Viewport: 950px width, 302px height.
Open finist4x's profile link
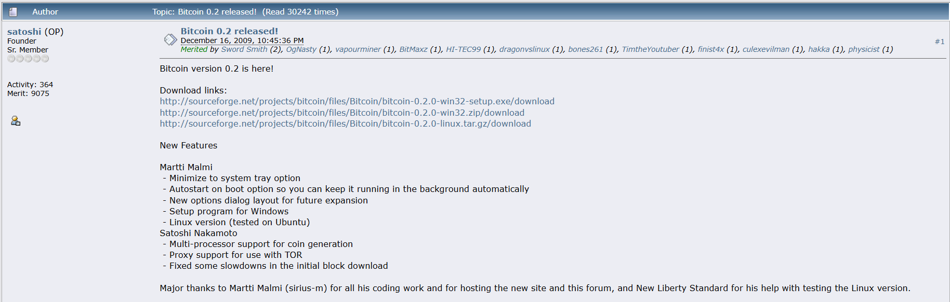(x=710, y=49)
